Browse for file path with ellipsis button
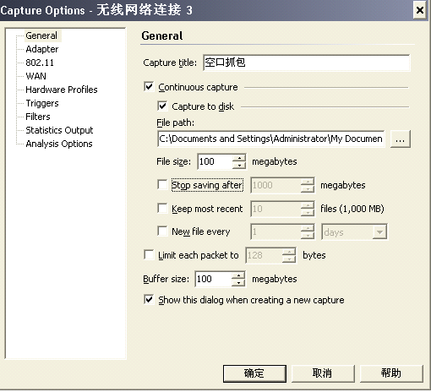Image resolution: width=431 pixels, height=392 pixels. [401, 139]
